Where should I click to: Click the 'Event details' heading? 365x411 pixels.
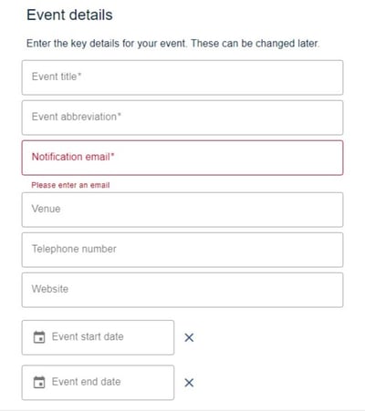[x=69, y=15]
